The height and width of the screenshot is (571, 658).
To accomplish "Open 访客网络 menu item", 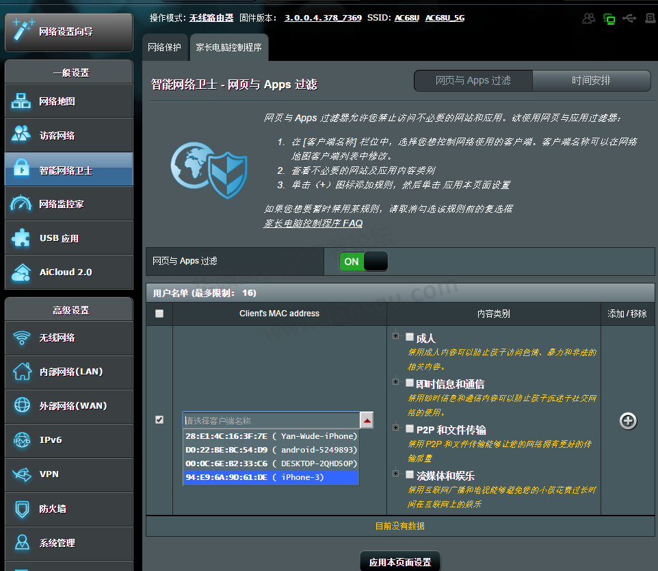I will click(69, 136).
